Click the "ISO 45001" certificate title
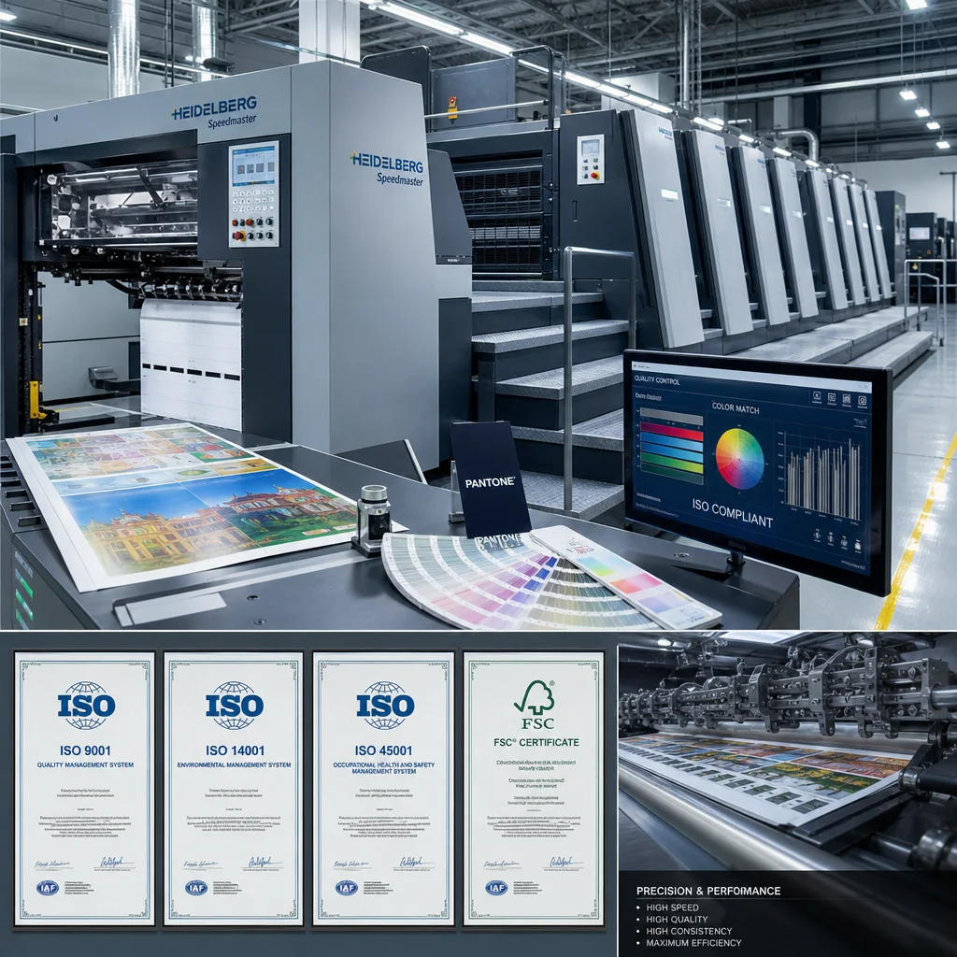The image size is (957, 957). pos(384,750)
